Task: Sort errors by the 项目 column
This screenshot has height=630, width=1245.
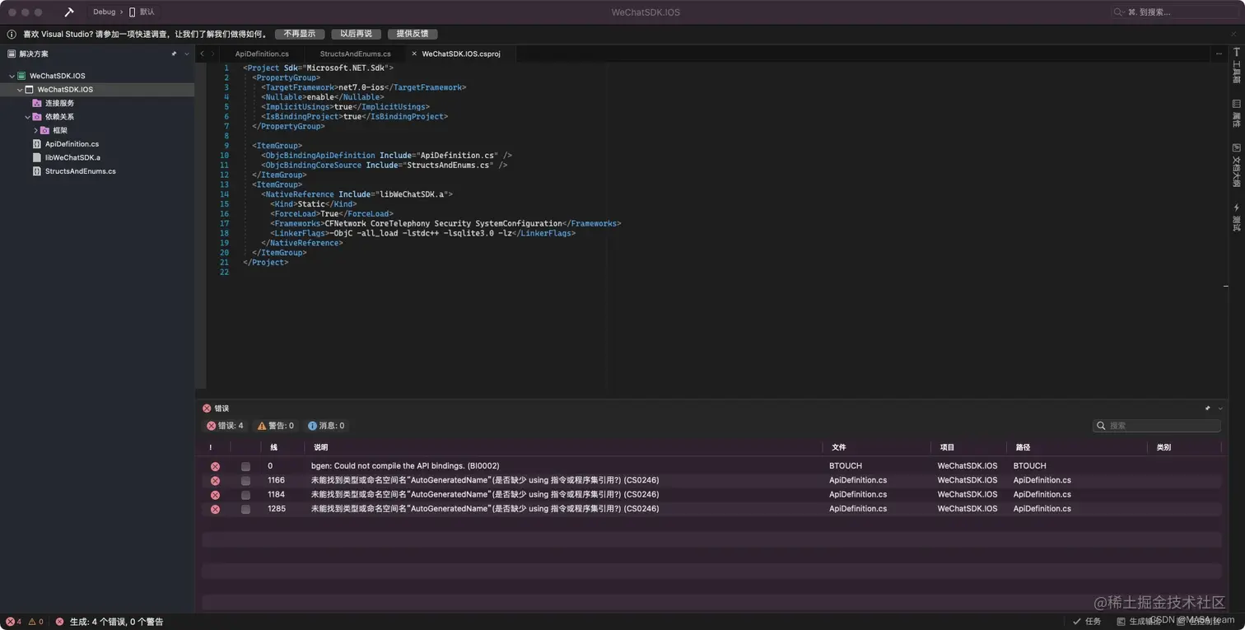Action: (969, 447)
